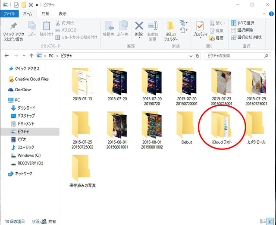Open the recent locations dropdown arrow
Image resolution: width=276 pixels, height=225 pixels.
point(24,56)
